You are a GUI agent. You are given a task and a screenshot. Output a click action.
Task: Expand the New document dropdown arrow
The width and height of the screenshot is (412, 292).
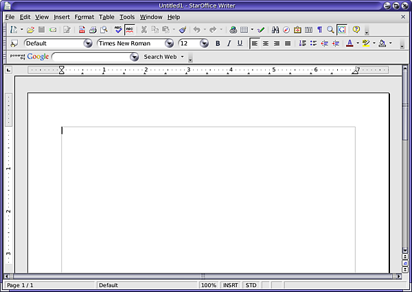[22, 29]
